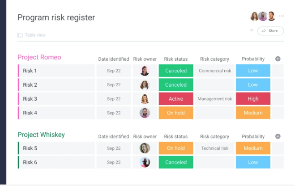Viewport: 295px width, 186px height.
Task: Click the red-haired woman avatar in header
Action: pyautogui.click(x=254, y=16)
